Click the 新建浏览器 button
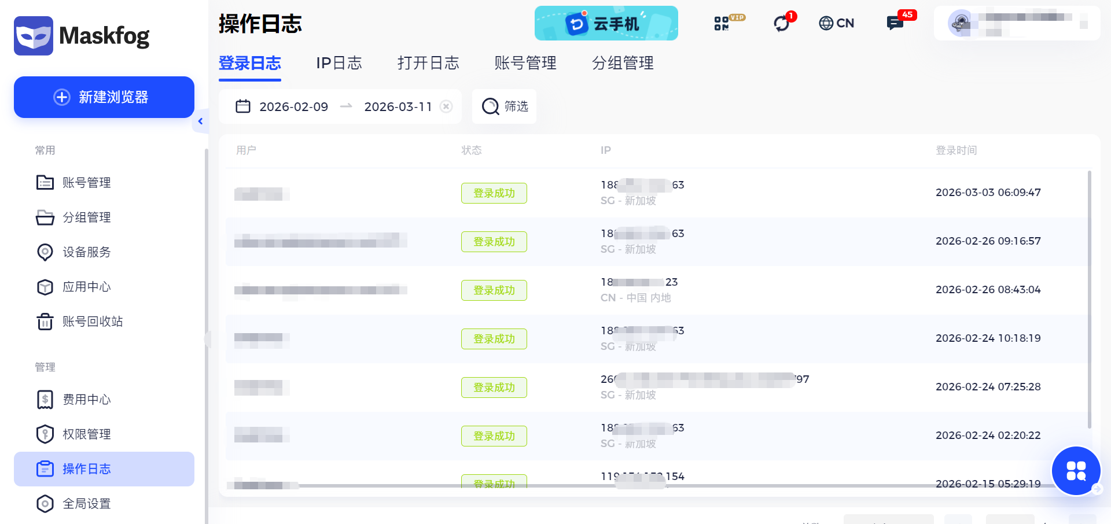This screenshot has width=1111, height=524. (x=104, y=97)
